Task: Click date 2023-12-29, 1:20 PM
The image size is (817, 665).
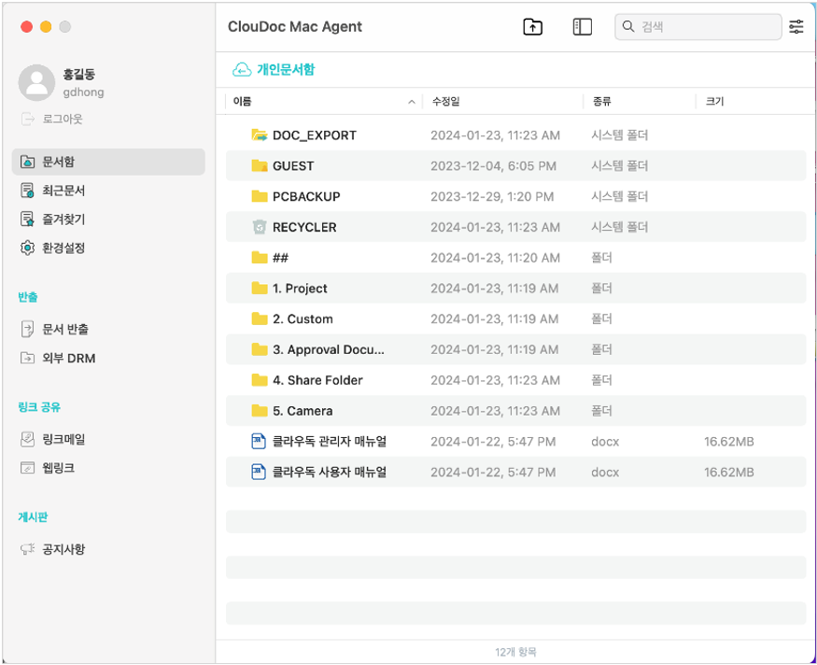Action: (x=492, y=196)
